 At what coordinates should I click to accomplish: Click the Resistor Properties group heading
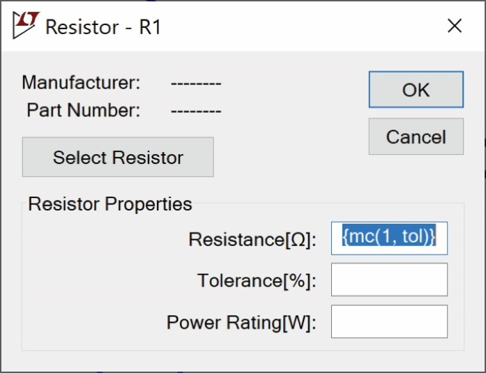pos(109,204)
